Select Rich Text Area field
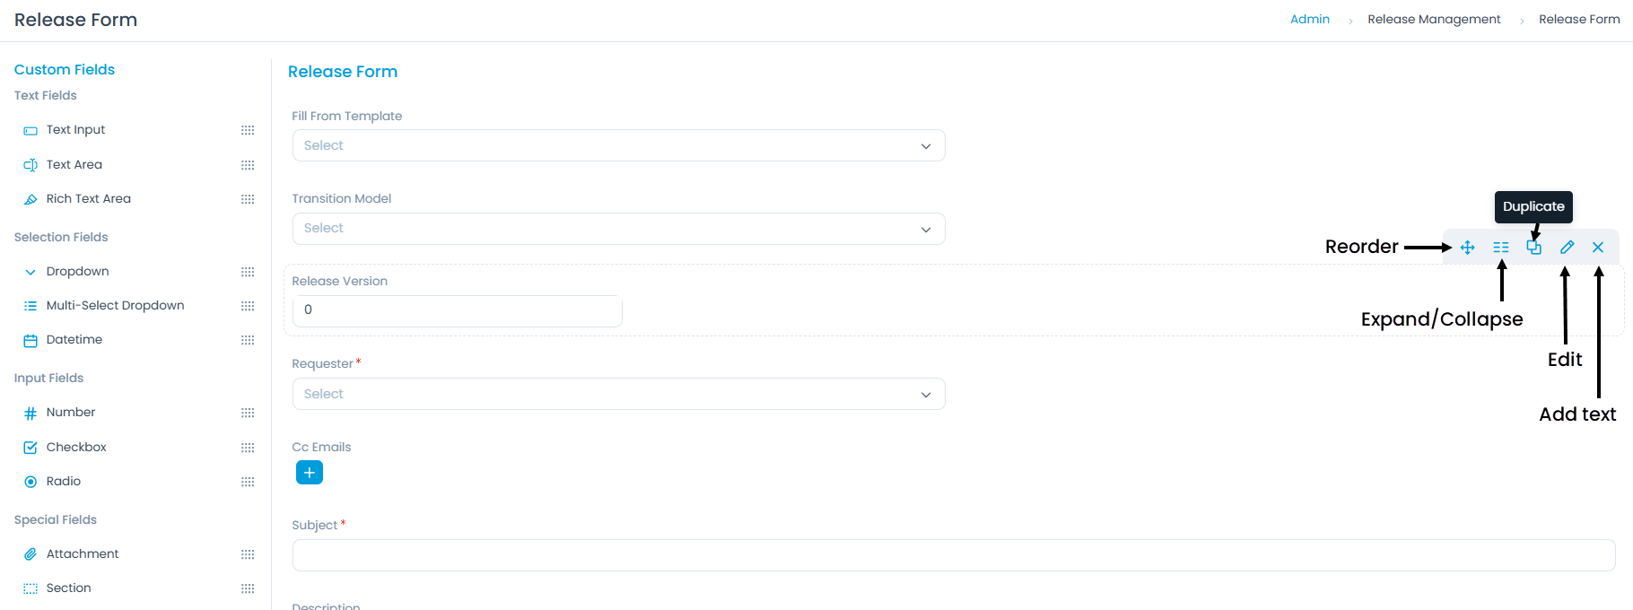Image resolution: width=1633 pixels, height=610 pixels. pyautogui.click(x=88, y=199)
